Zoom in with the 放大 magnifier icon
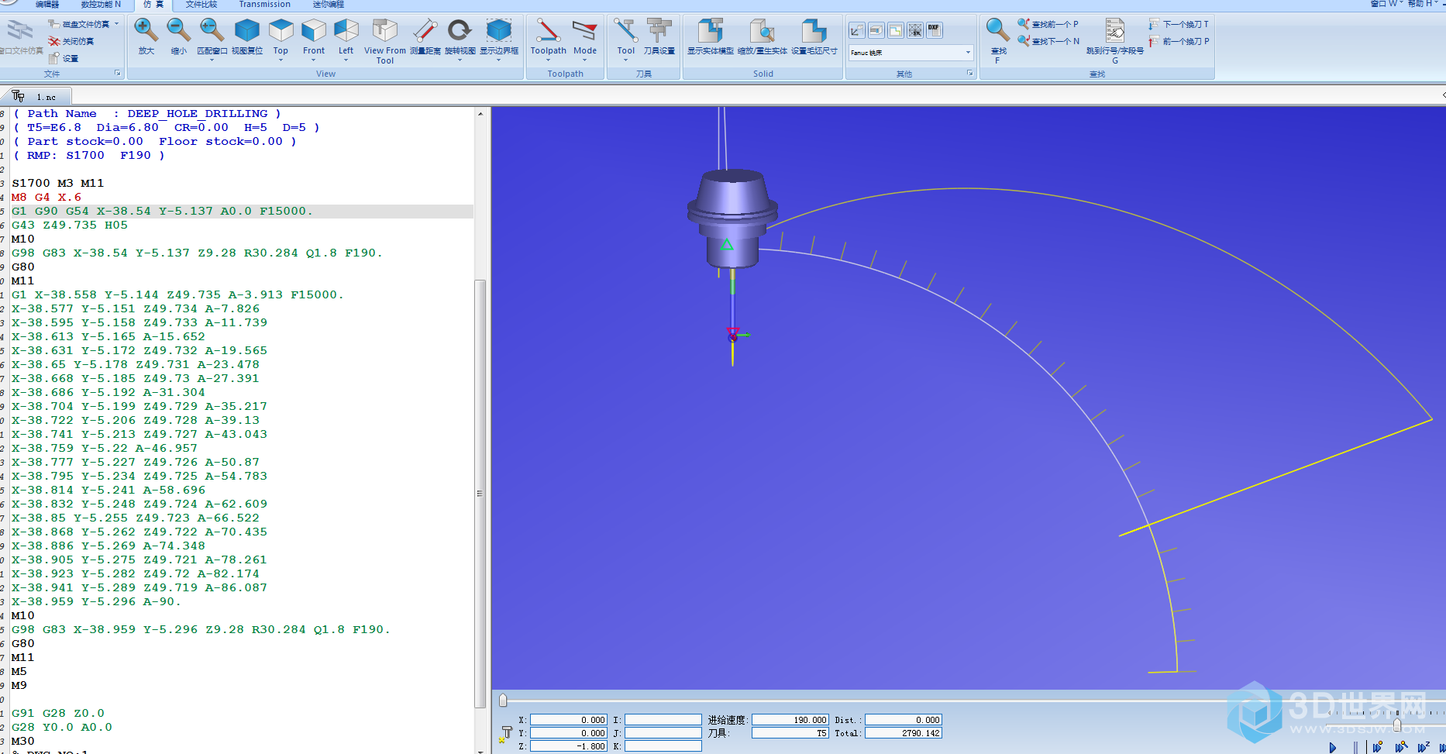The image size is (1446, 754). [x=146, y=31]
